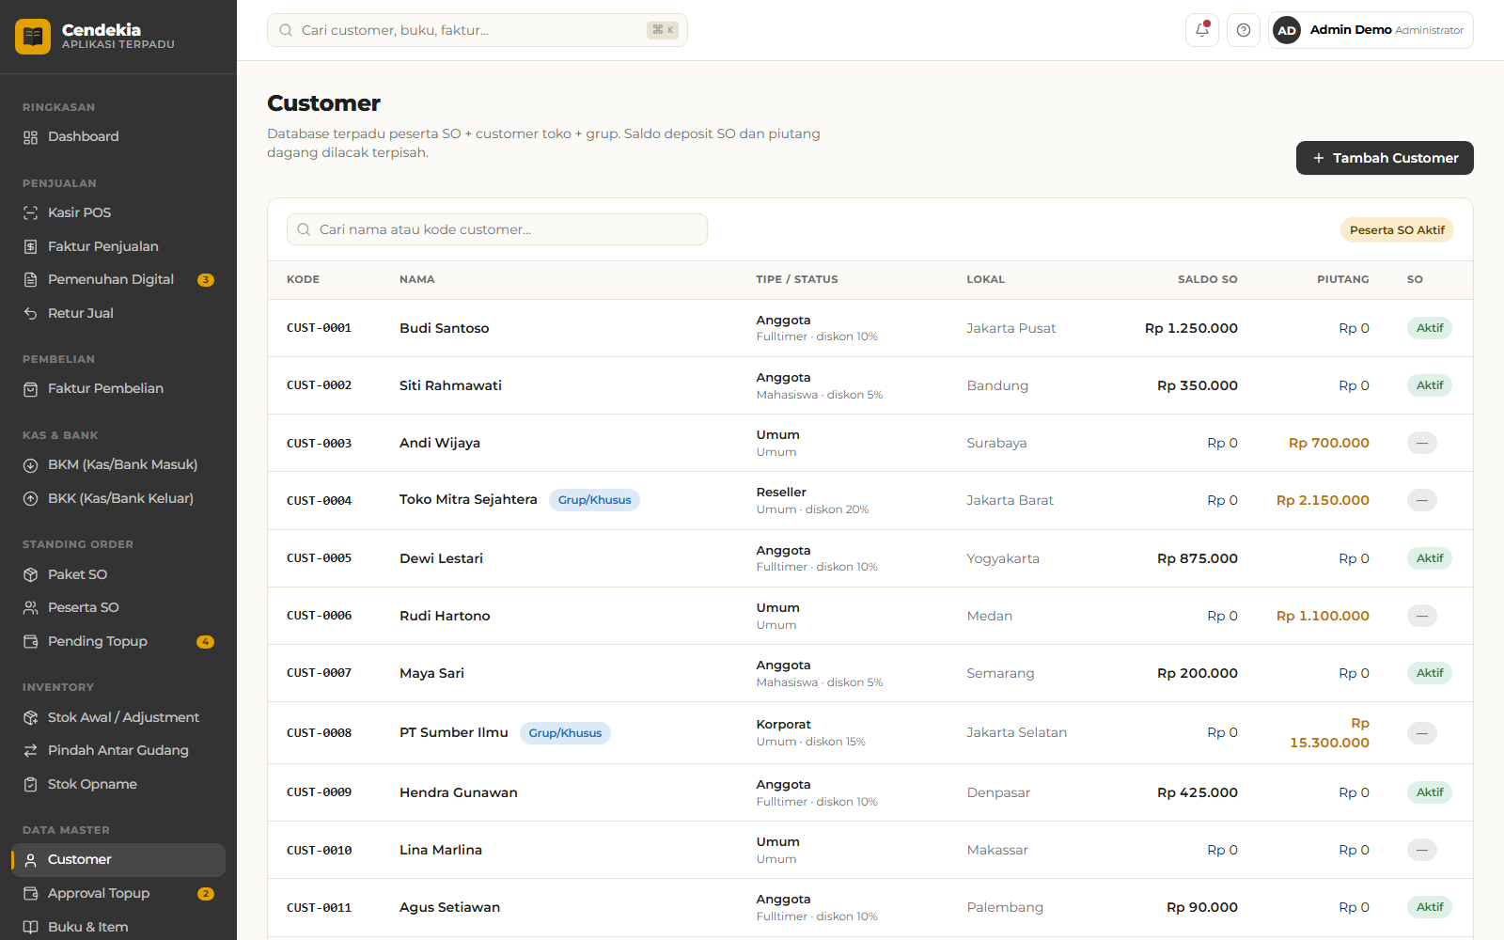Click the Faktur Pembelian bag icon

(x=31, y=389)
